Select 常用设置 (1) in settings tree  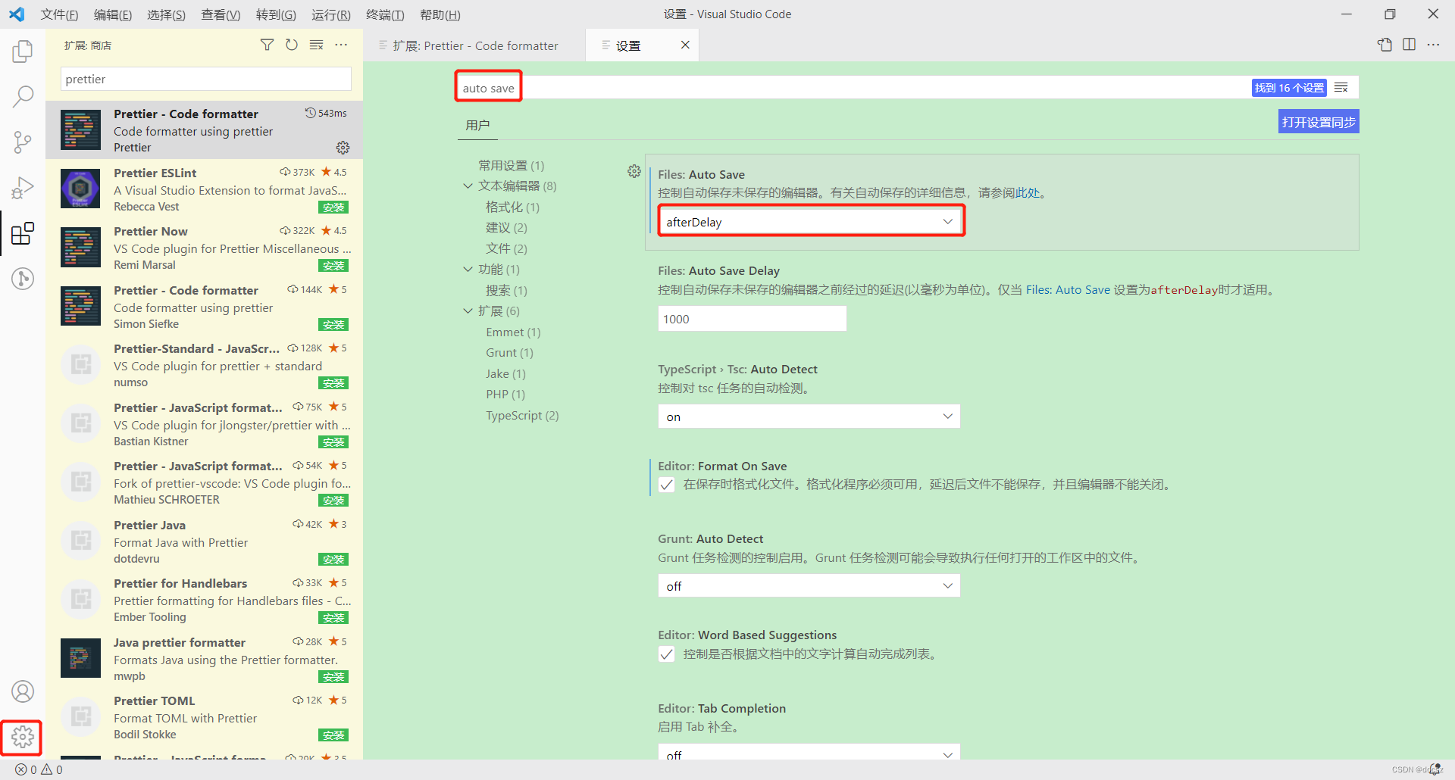coord(512,165)
